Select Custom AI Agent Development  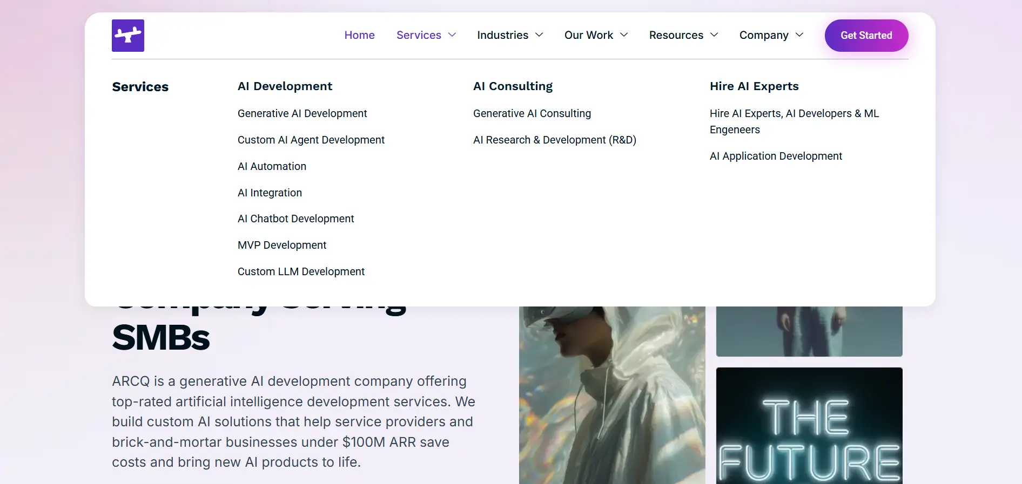[311, 140]
